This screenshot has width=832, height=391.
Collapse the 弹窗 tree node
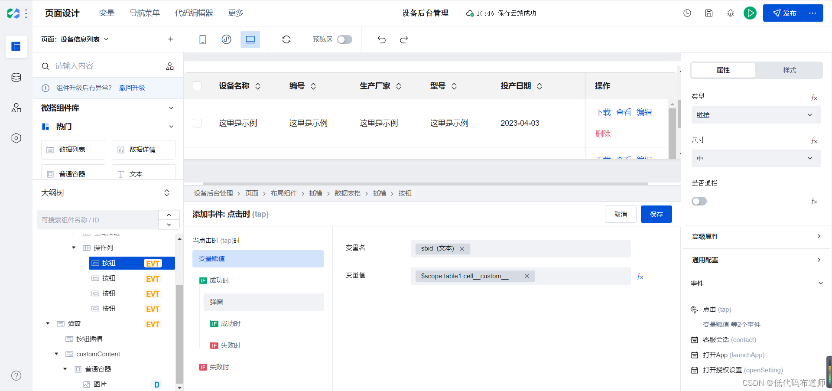click(x=48, y=324)
